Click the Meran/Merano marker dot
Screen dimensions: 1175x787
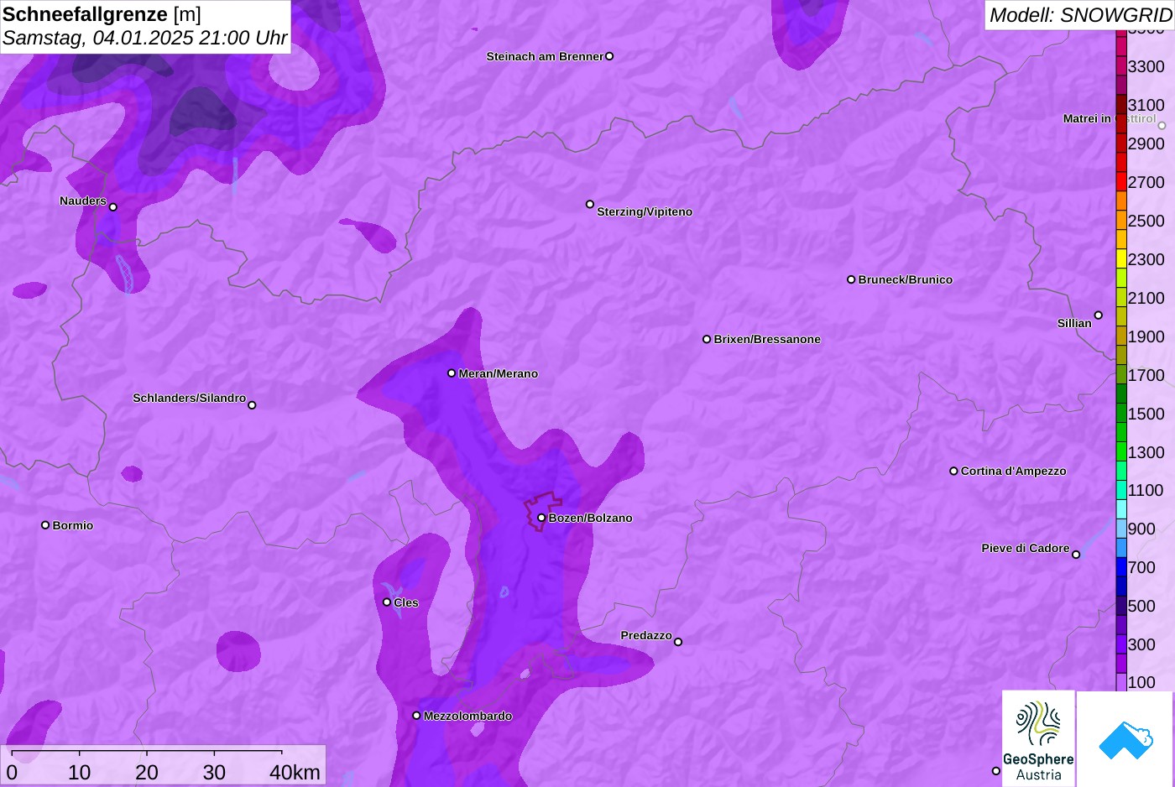point(452,373)
